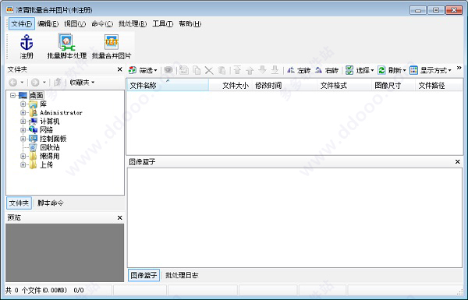The image size is (468, 300).
Task: Click the copy icon in file toolbar
Action: click(197, 70)
